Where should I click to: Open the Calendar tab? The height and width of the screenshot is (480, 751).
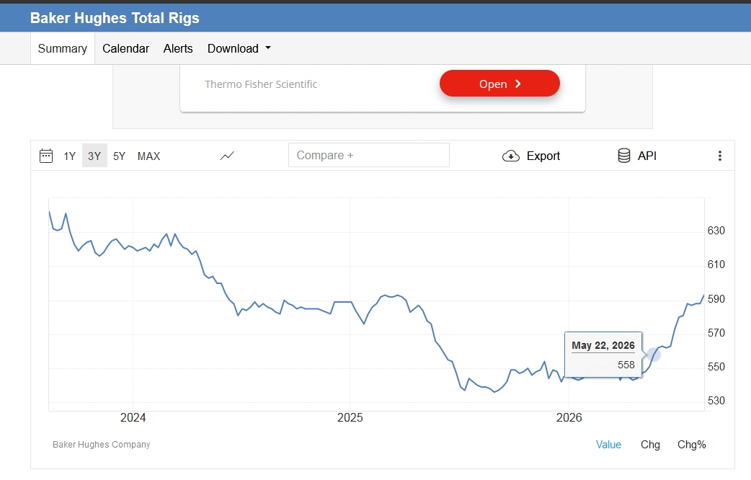pos(125,48)
